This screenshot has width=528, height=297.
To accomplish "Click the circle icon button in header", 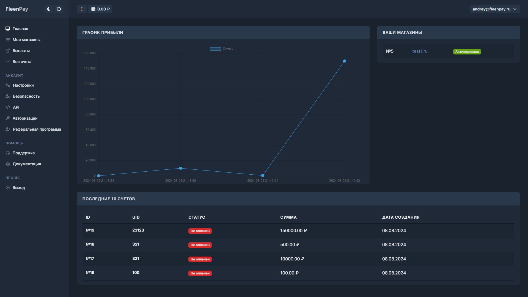I will pyautogui.click(x=59, y=9).
